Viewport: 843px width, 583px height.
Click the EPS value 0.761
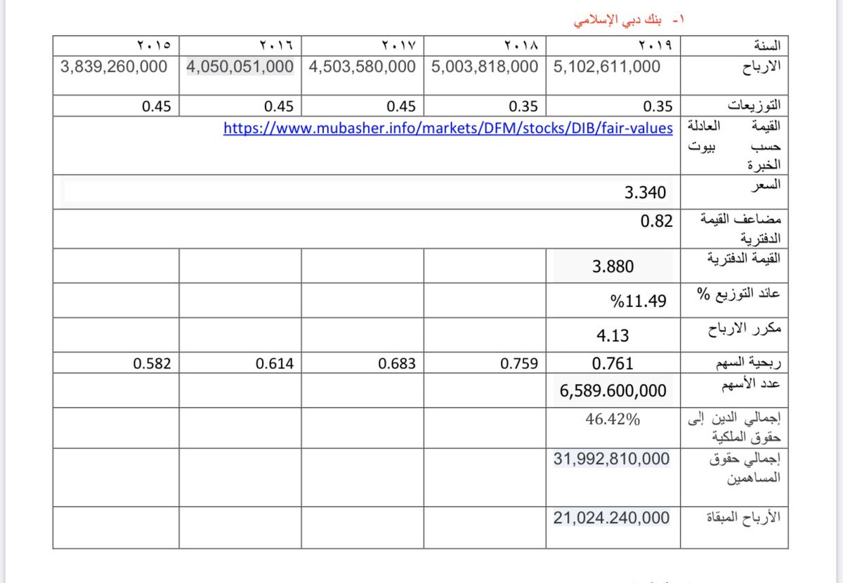coord(613,363)
